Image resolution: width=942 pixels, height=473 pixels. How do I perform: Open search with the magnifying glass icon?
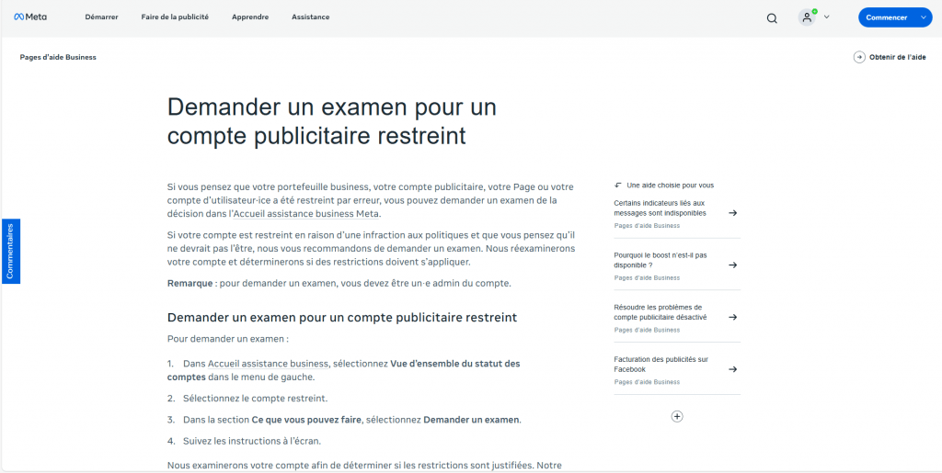(x=772, y=17)
